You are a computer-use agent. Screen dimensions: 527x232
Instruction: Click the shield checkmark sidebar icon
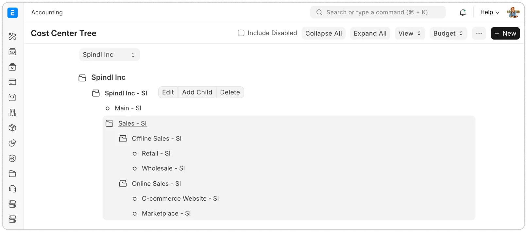pyautogui.click(x=12, y=158)
